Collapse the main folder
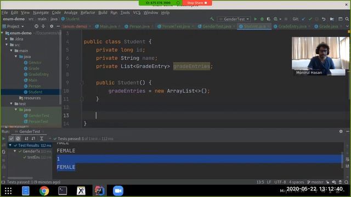Viewport: 351px width, 197px height. [x=12, y=51]
